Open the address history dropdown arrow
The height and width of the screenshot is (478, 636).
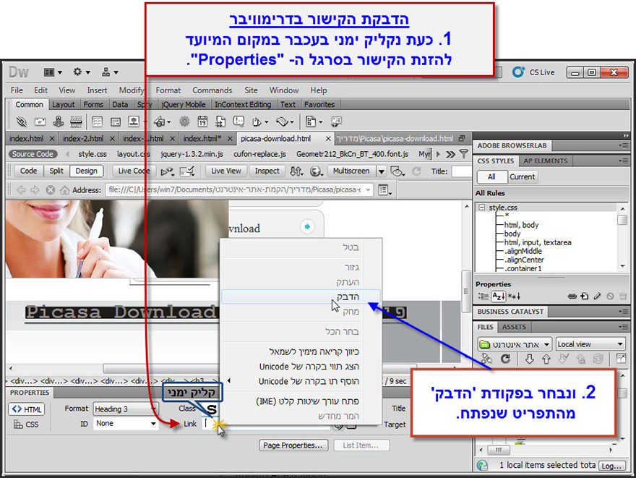pyautogui.click(x=369, y=190)
